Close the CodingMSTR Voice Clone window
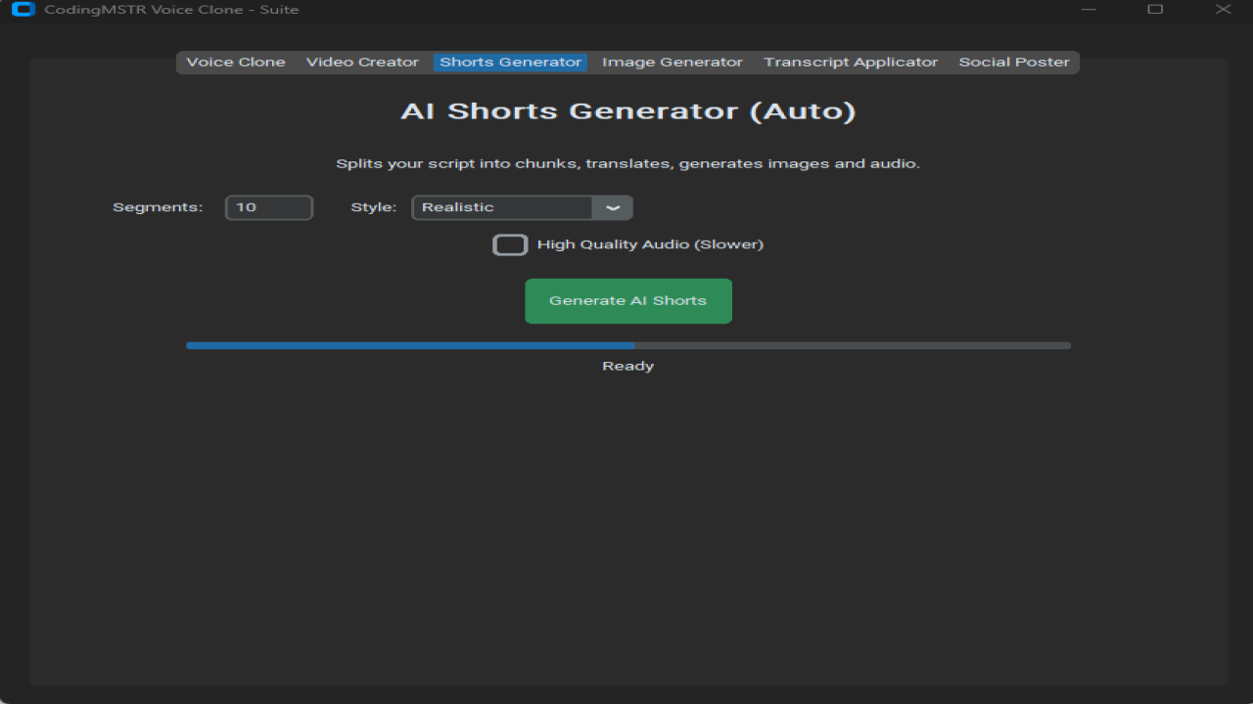Screen dimensions: 1253x704 [1223, 10]
